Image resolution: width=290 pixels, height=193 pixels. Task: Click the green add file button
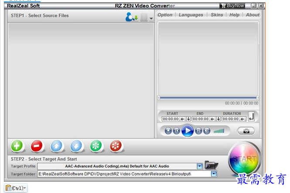click(17, 146)
